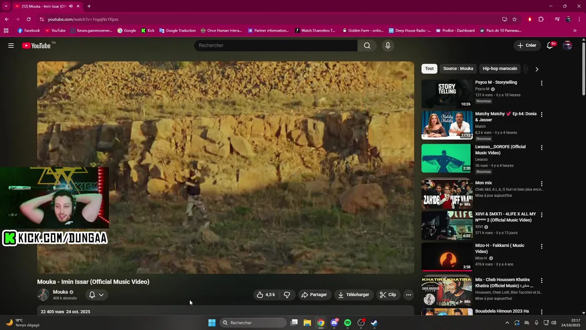Open new browser tab
The image size is (586, 330).
tap(89, 6)
